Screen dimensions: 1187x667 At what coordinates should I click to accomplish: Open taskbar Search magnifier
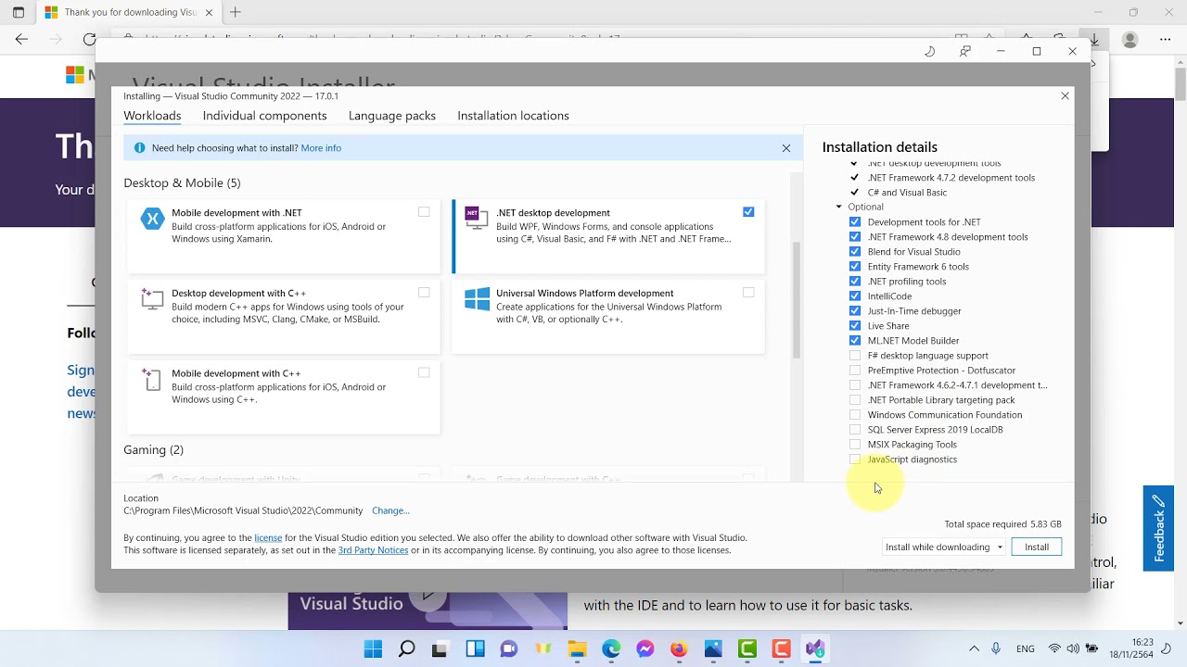coord(406,648)
